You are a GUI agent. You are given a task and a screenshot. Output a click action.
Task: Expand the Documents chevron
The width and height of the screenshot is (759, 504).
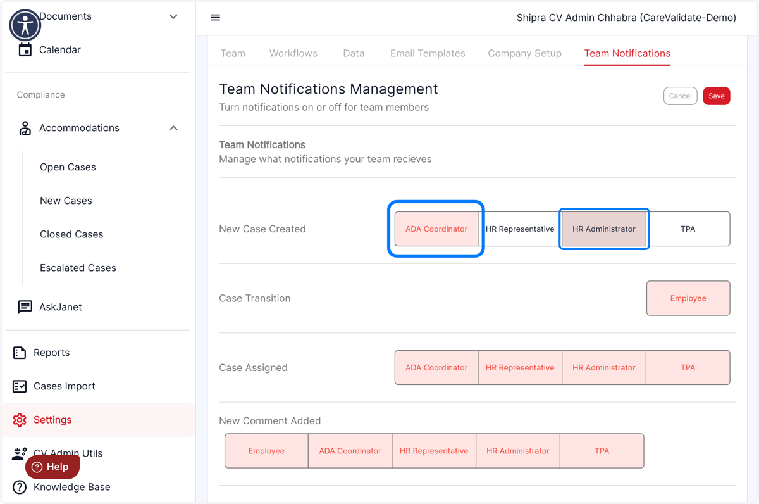[x=173, y=16]
